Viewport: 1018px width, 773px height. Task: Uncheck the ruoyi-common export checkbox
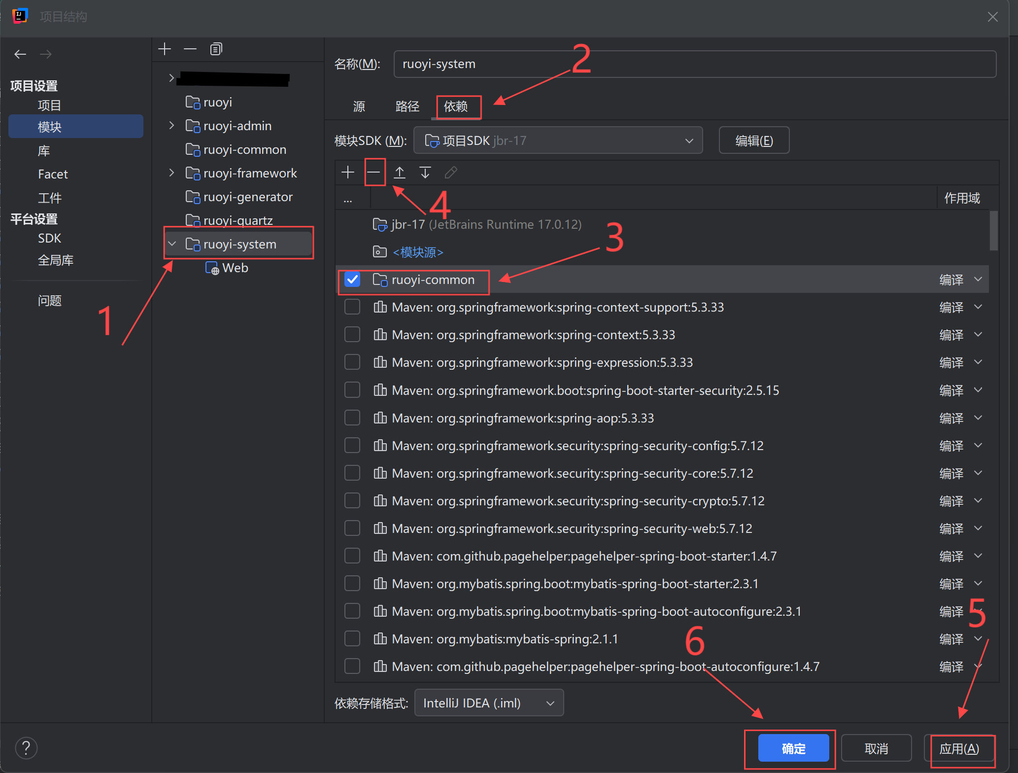tap(352, 280)
